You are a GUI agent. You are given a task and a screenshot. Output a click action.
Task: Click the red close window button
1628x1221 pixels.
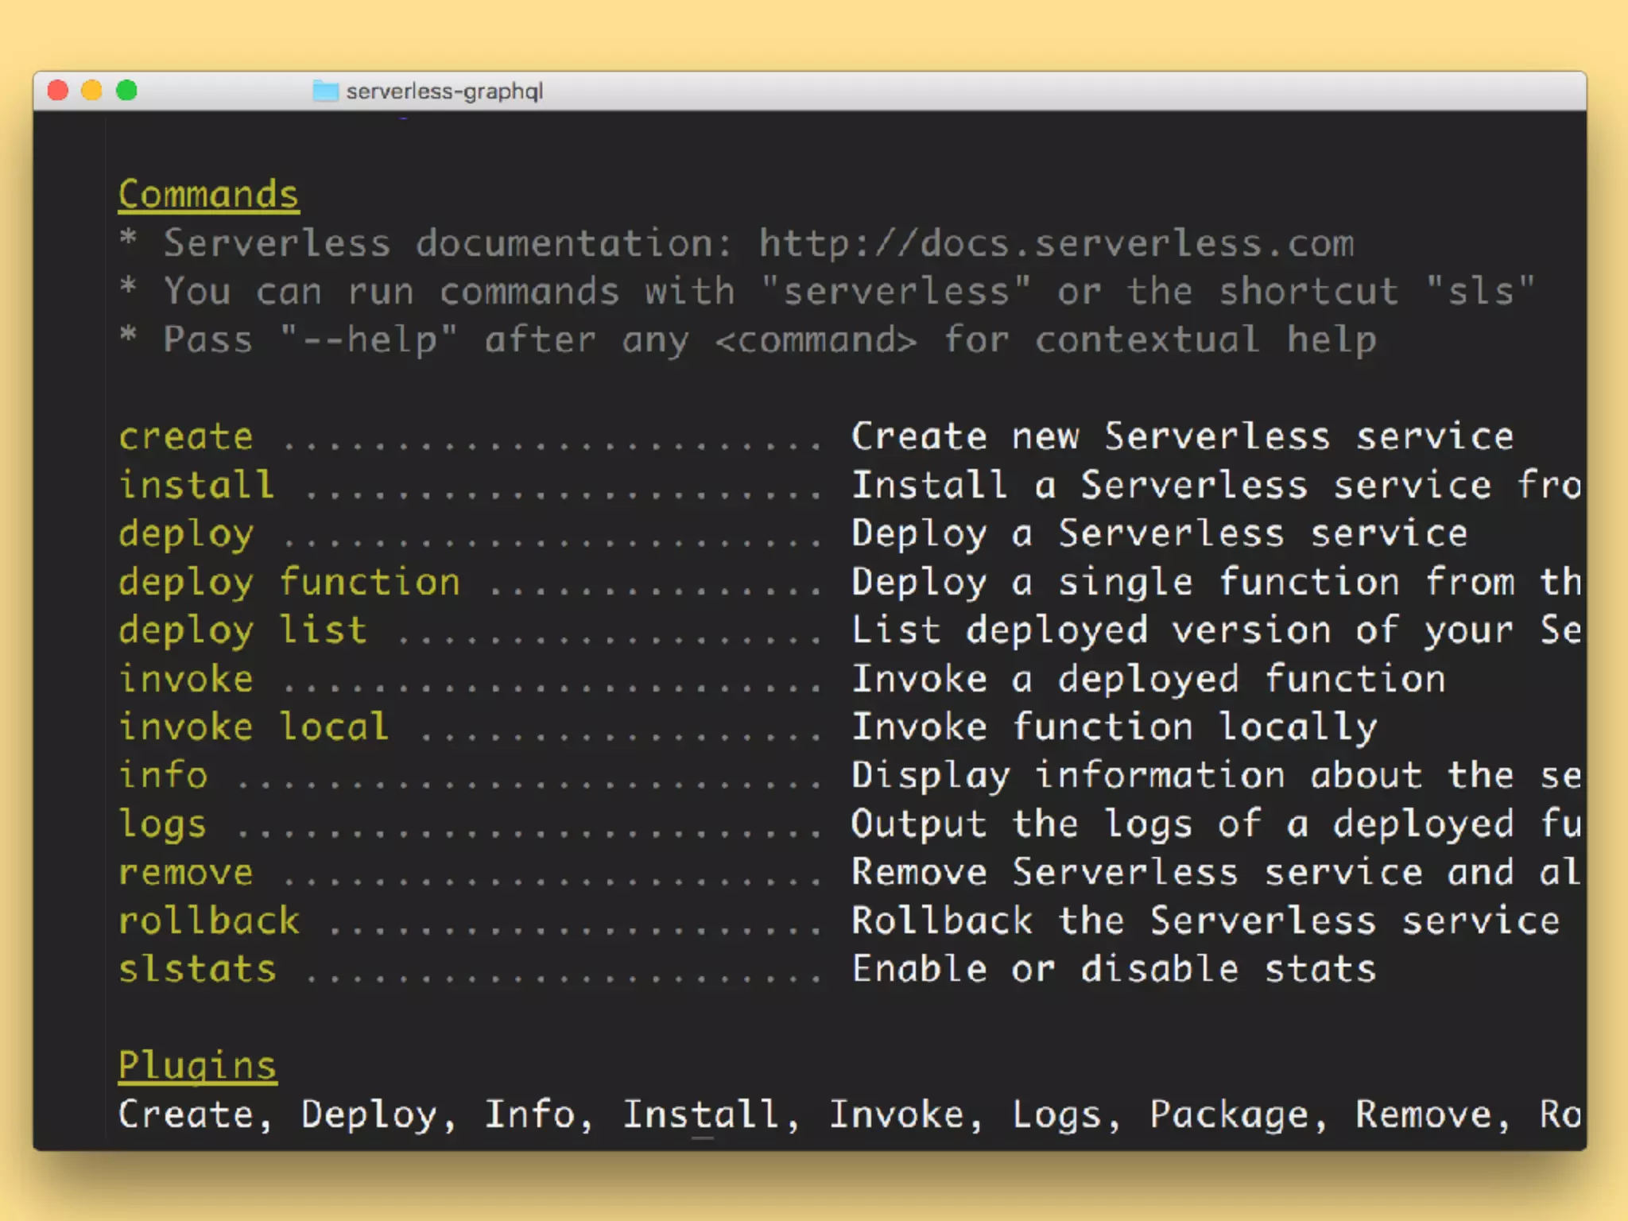[58, 91]
